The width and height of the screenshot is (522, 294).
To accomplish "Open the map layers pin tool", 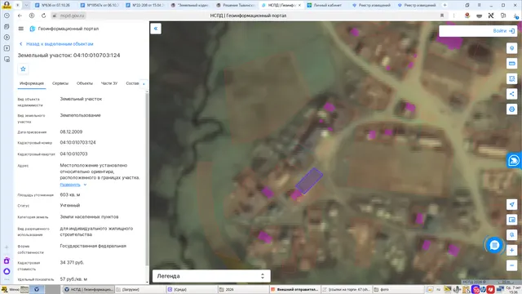I will (511, 48).
